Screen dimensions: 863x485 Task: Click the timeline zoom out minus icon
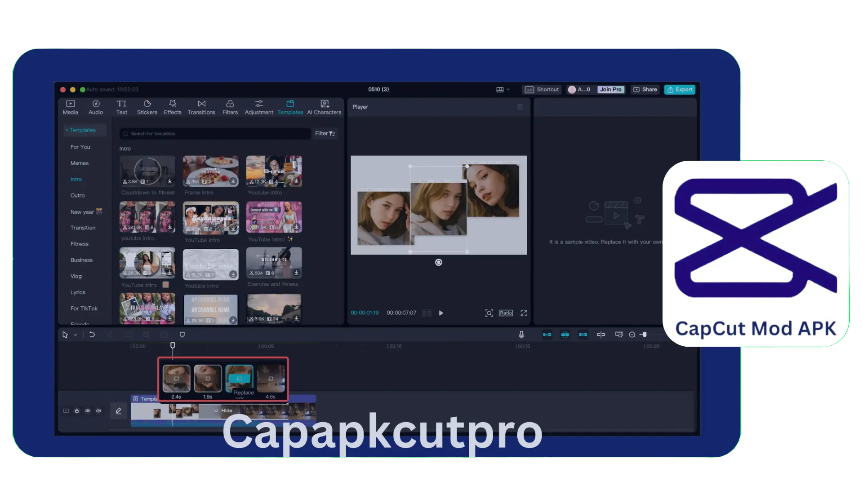(632, 335)
